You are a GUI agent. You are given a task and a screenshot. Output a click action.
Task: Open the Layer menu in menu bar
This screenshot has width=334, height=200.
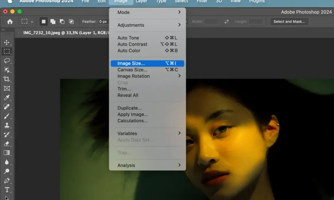[x=141, y=1]
